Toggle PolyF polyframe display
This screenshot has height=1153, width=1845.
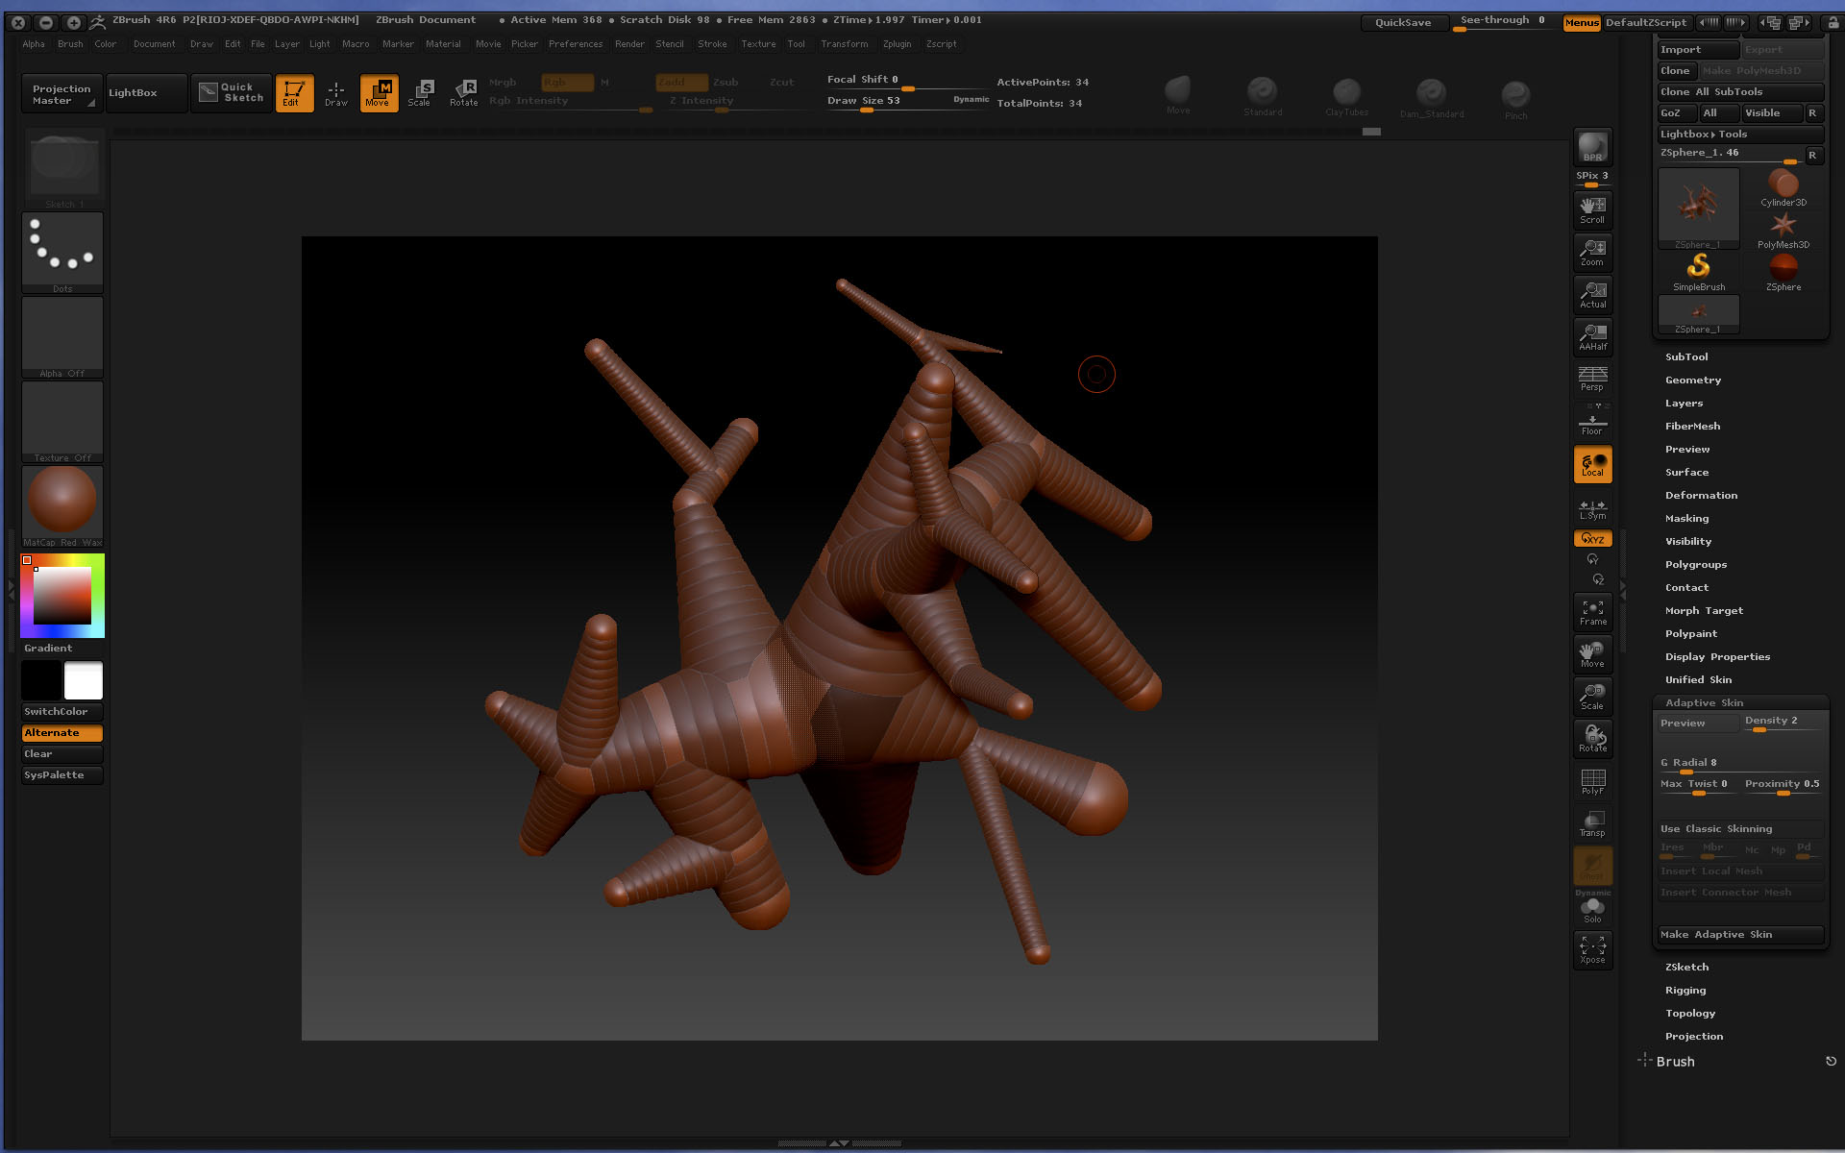tap(1592, 780)
